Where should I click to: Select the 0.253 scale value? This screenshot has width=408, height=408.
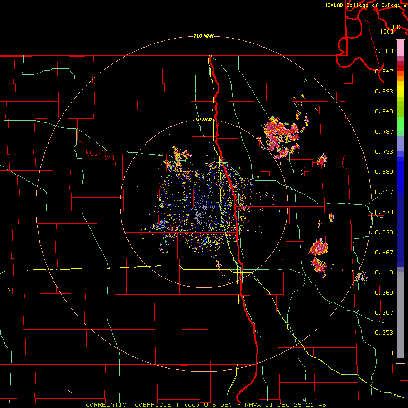[x=384, y=333]
